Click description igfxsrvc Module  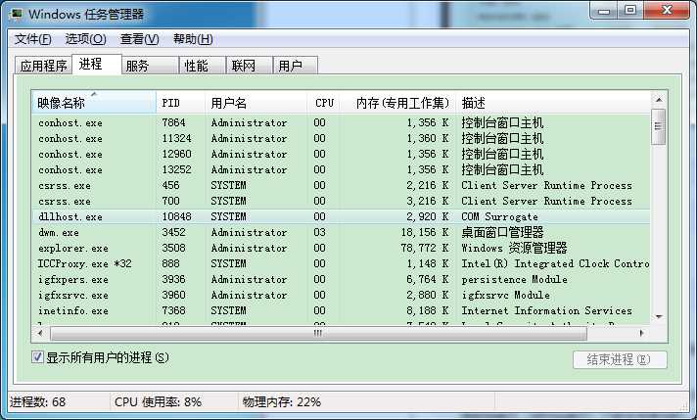click(x=505, y=295)
